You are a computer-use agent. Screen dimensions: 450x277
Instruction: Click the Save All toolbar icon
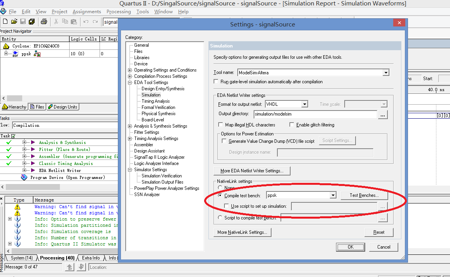point(32,21)
